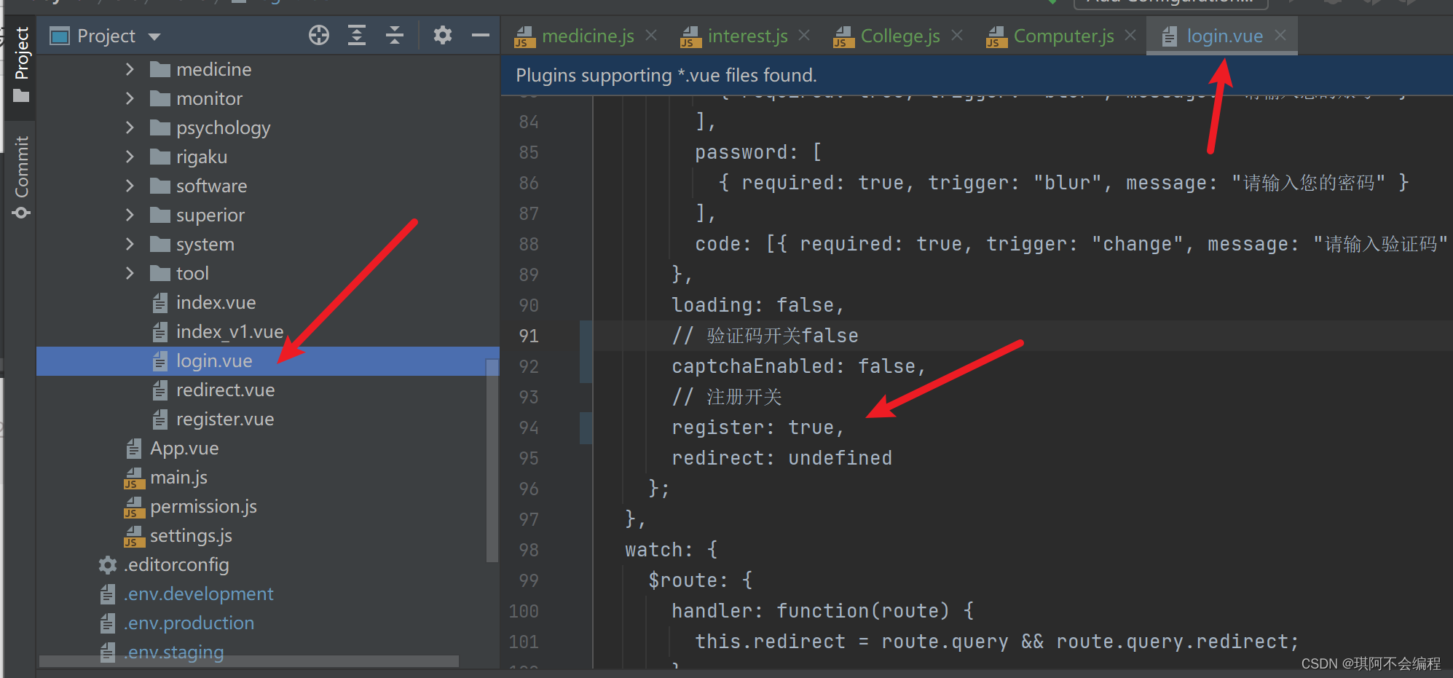
Task: Close the interest.js tab
Action: click(804, 35)
